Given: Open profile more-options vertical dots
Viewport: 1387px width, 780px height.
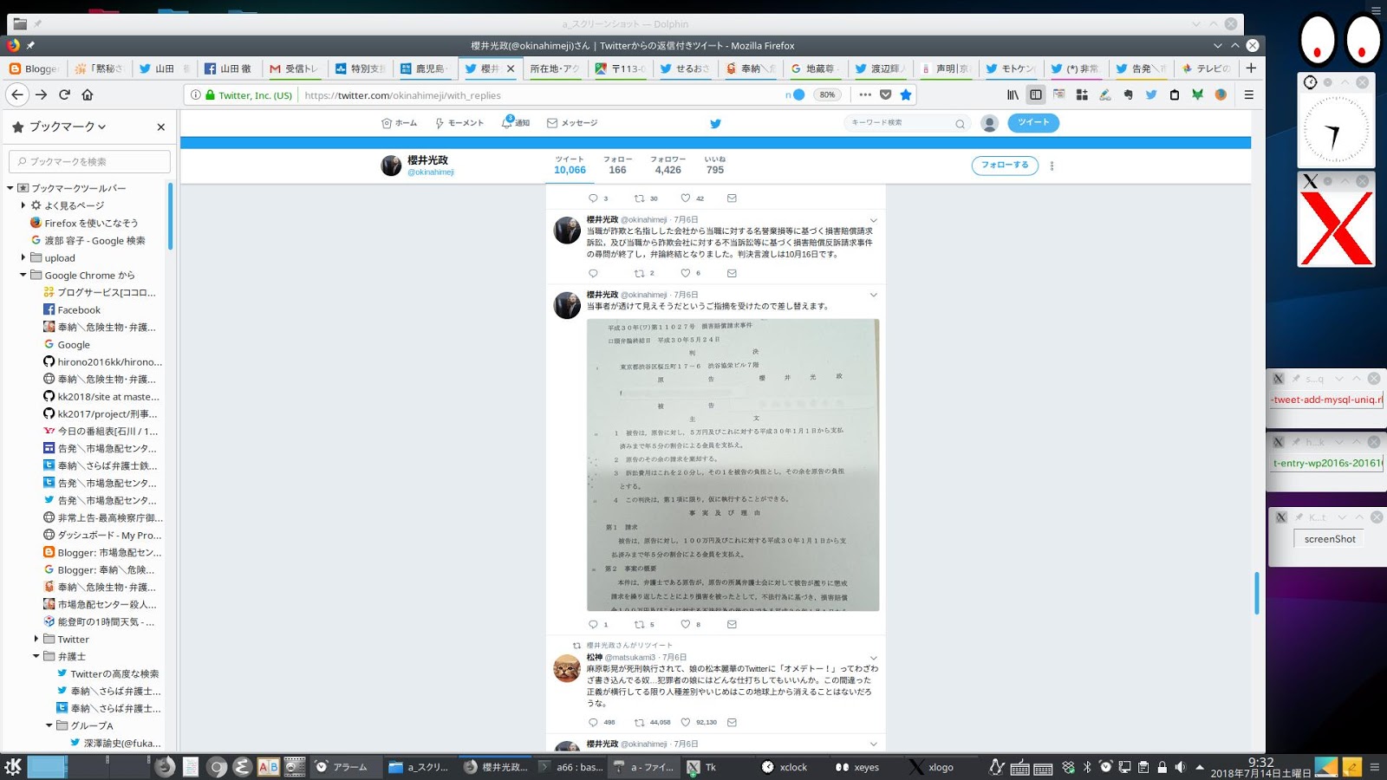Looking at the screenshot, I should (x=1052, y=166).
